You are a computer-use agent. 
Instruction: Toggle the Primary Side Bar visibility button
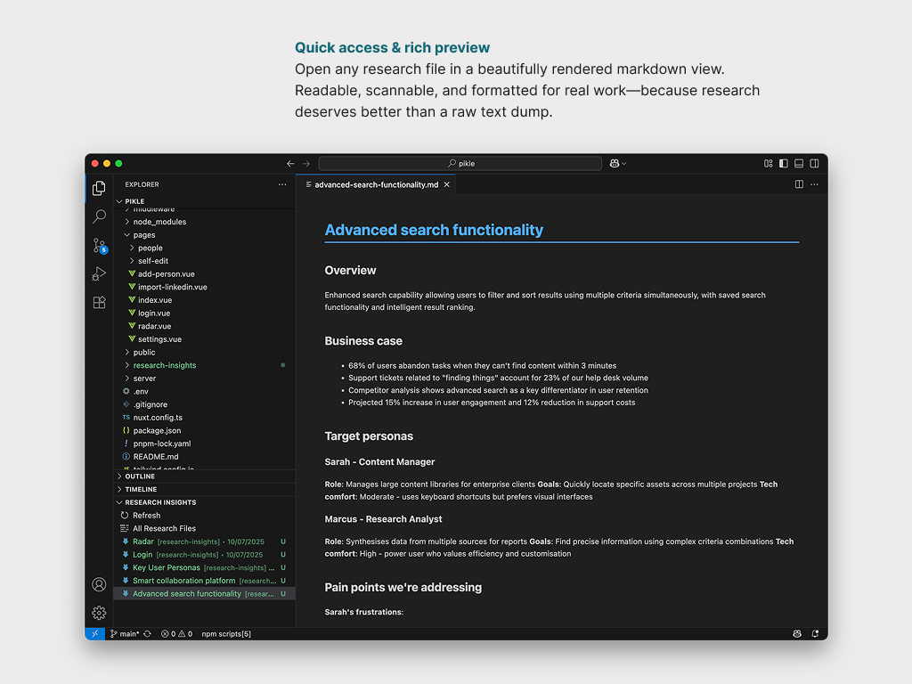pyautogui.click(x=783, y=163)
